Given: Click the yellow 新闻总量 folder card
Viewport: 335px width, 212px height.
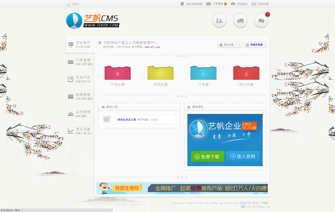Looking at the screenshot, I should click(x=160, y=73).
